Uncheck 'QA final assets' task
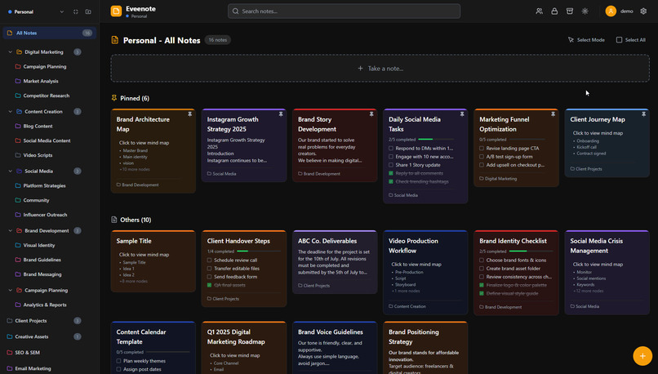 click(x=210, y=285)
